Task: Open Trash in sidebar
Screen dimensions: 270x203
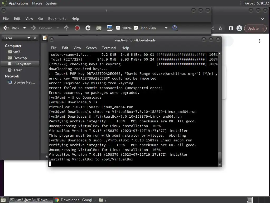Action: [x=18, y=70]
